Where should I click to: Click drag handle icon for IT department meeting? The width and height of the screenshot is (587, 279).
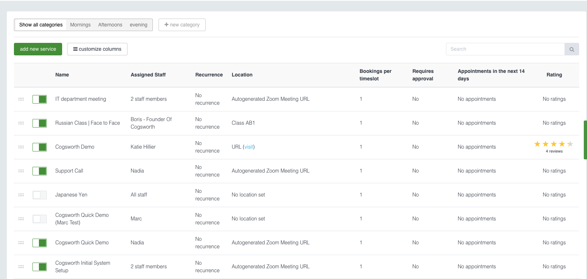coord(21,99)
